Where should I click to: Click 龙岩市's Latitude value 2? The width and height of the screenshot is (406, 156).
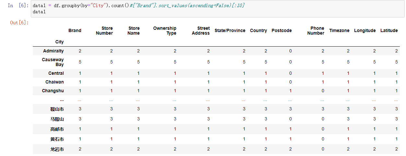397,149
